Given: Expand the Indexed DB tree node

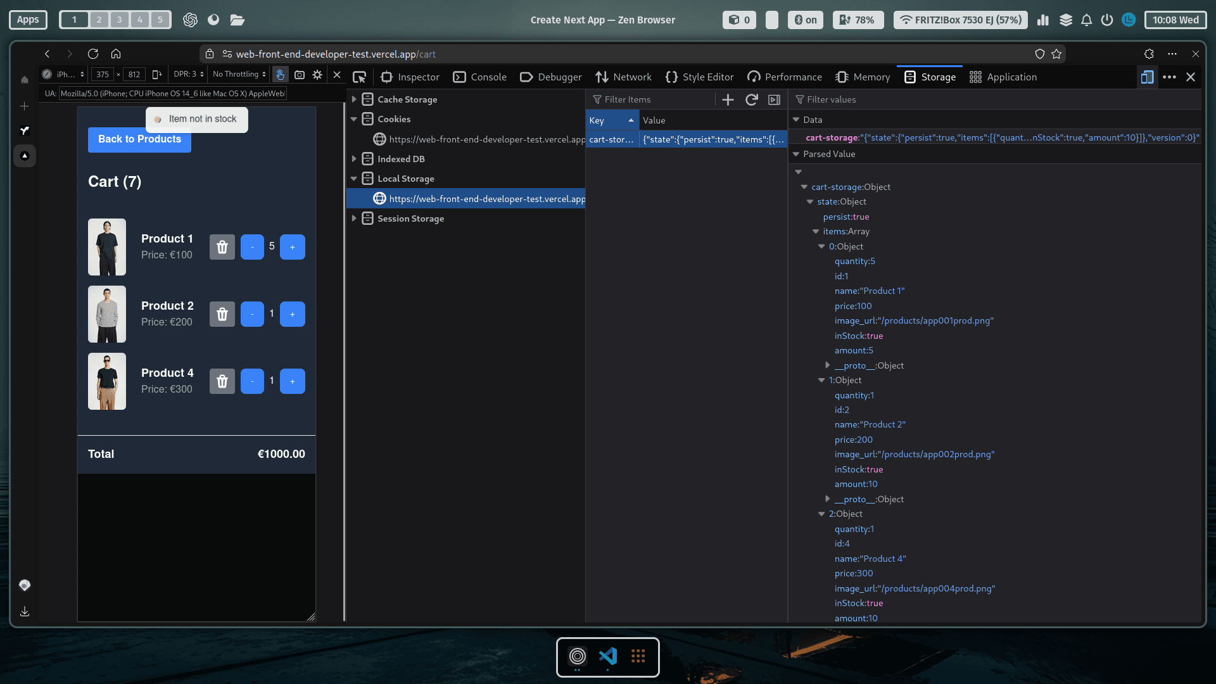Looking at the screenshot, I should pyautogui.click(x=354, y=159).
